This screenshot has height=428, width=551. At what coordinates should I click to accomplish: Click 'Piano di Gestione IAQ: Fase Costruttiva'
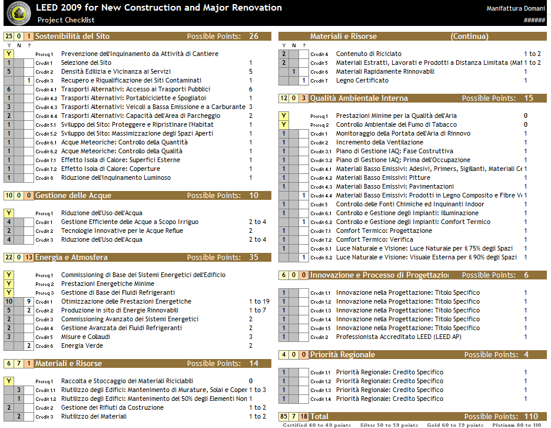pos(394,151)
